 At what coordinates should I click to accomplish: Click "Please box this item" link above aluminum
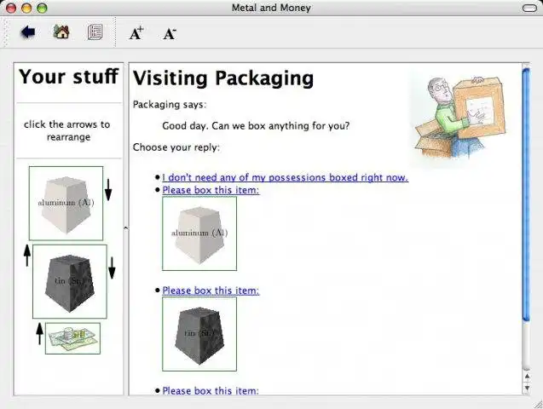coord(211,190)
